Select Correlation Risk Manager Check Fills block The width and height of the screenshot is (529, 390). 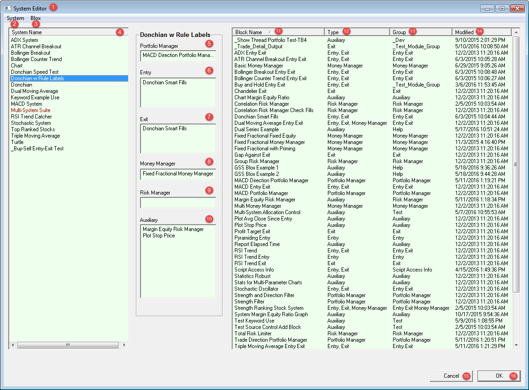[x=373, y=110]
